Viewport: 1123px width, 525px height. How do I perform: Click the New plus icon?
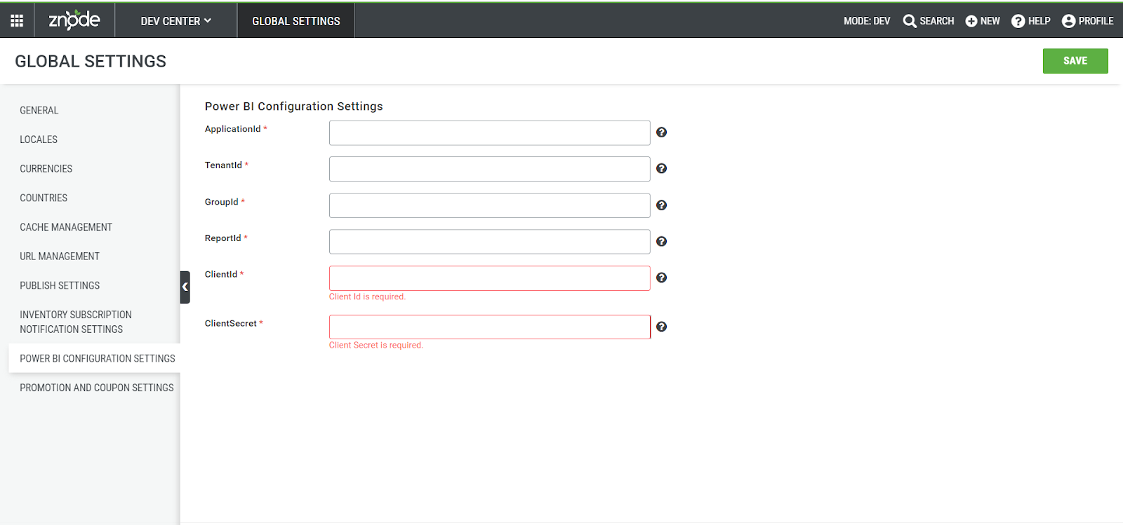click(971, 21)
